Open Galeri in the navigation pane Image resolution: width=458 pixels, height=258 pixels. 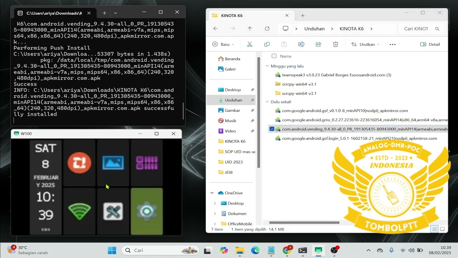pyautogui.click(x=227, y=69)
